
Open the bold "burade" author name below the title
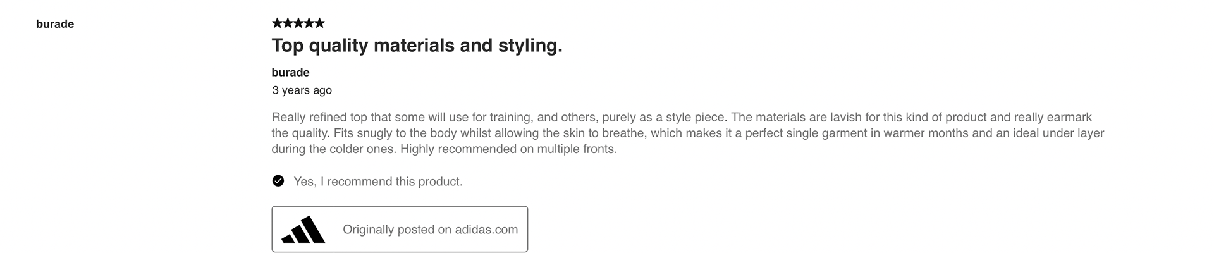point(290,72)
